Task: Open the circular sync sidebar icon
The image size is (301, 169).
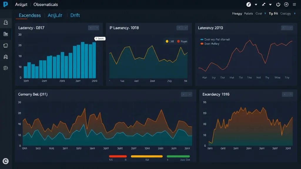Action: [6, 68]
